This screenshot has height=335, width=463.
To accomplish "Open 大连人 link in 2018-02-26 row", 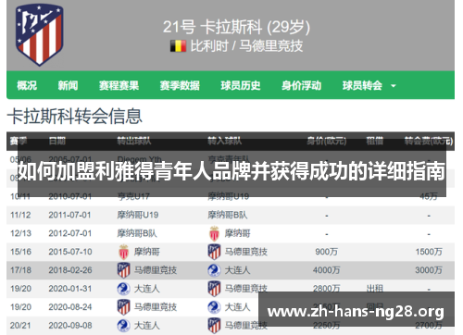I will [x=237, y=270].
